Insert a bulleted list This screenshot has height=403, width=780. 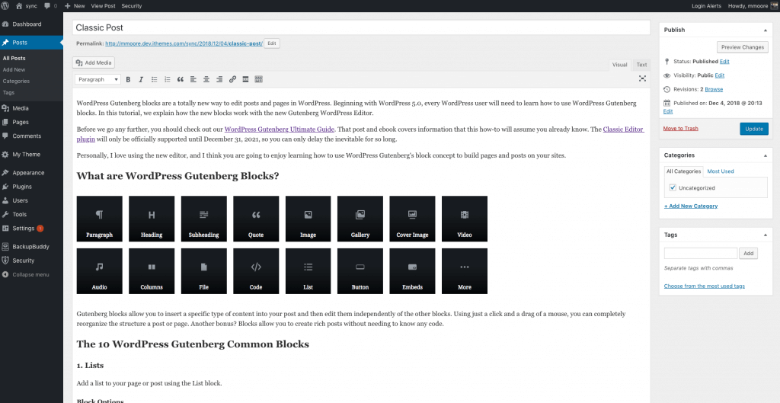point(154,79)
